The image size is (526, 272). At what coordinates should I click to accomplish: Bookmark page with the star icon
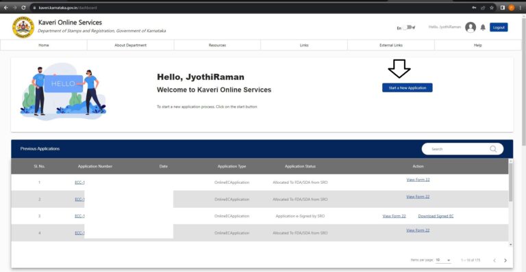492,8
